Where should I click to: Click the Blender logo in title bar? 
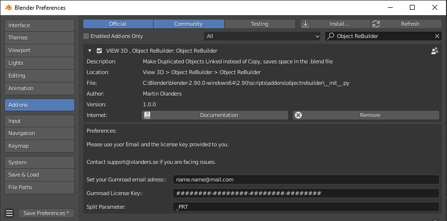[8, 8]
